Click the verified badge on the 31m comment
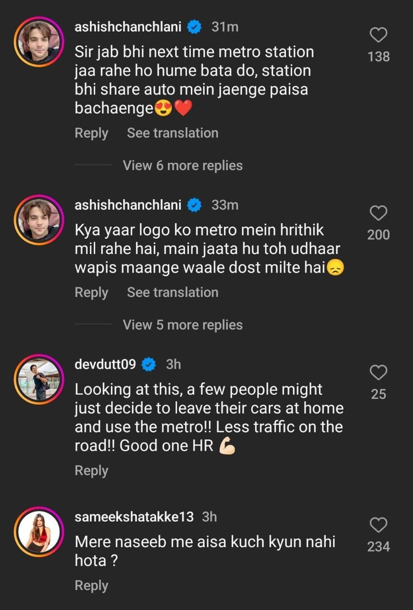Image resolution: width=413 pixels, height=610 pixels. [x=194, y=26]
